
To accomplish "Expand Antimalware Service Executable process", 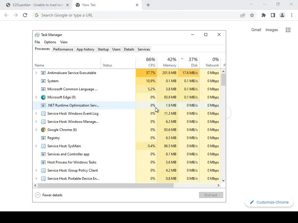I will click(x=36, y=73).
